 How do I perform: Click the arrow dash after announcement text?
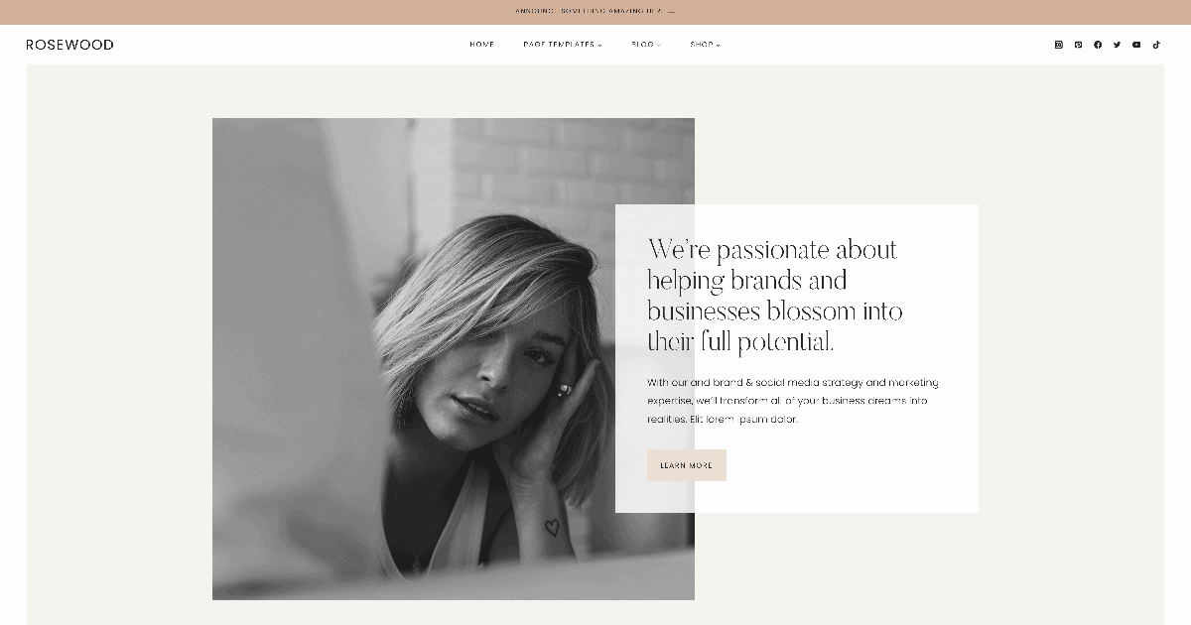point(672,12)
